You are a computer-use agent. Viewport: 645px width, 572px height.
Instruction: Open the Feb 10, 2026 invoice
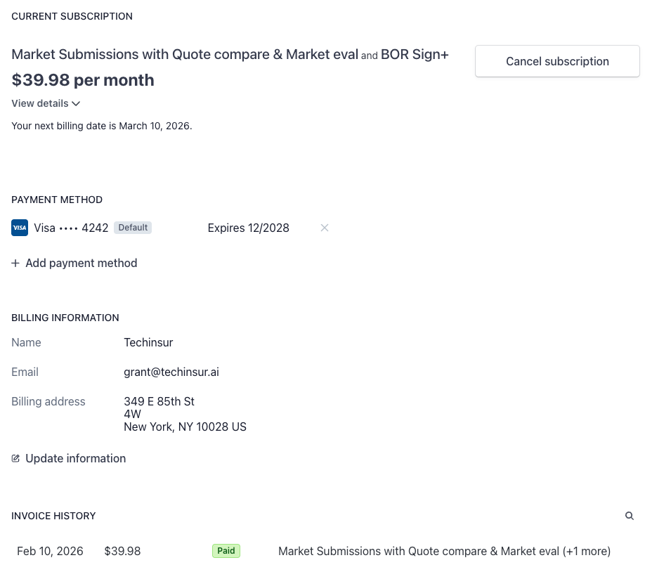click(x=50, y=551)
